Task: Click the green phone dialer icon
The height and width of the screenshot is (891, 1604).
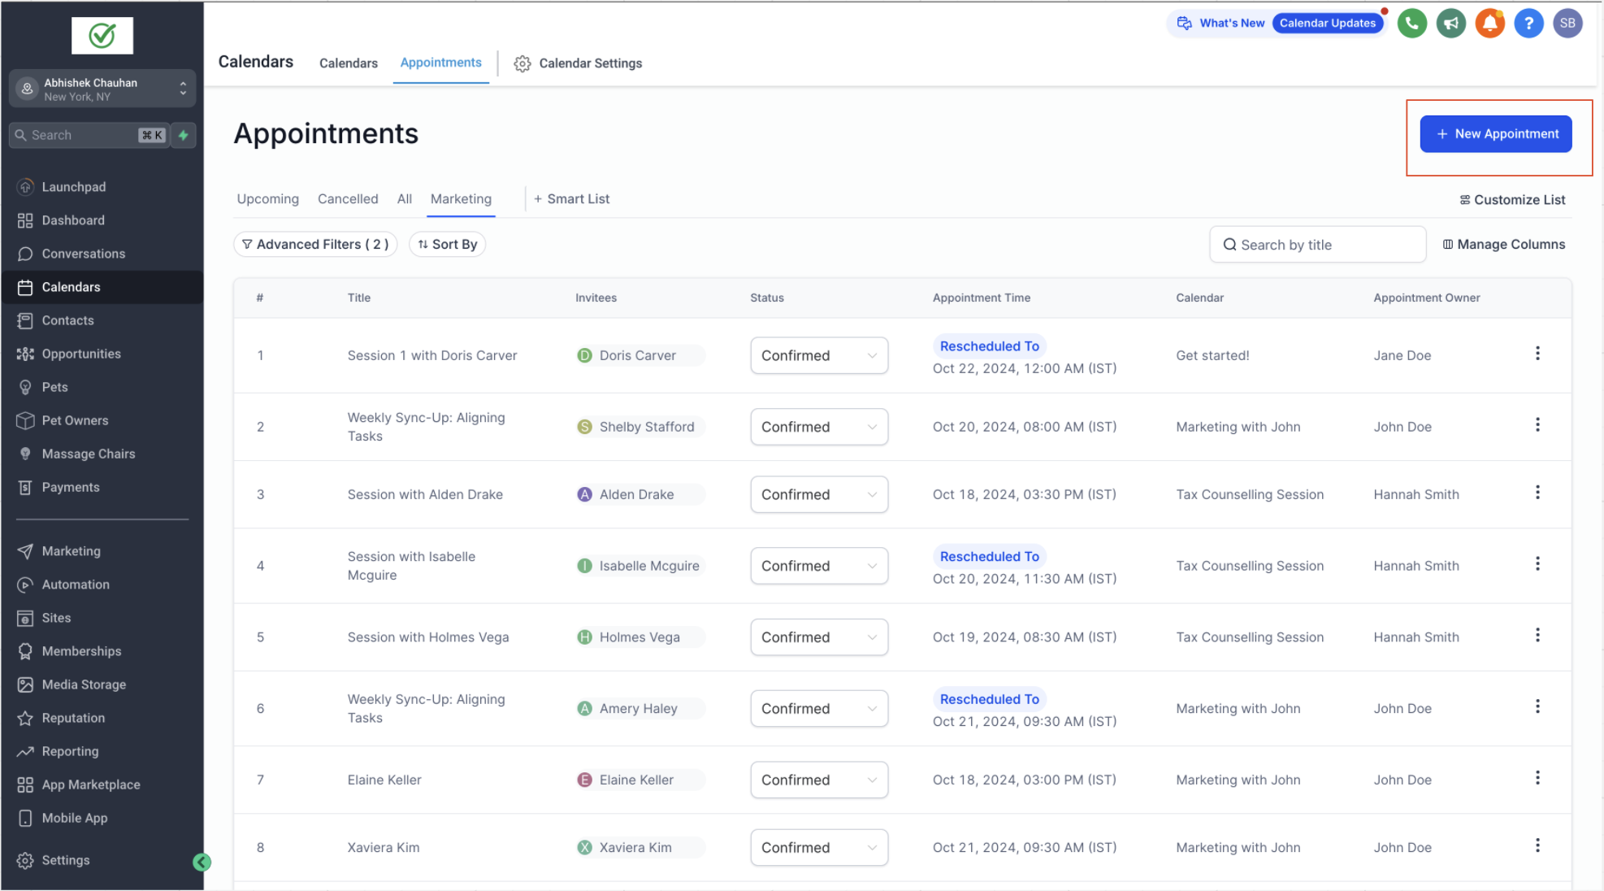Action: (1411, 24)
